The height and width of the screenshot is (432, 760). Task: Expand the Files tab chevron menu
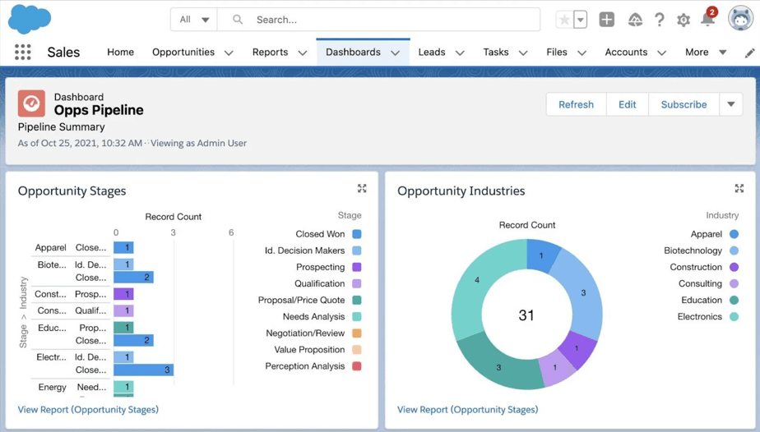[582, 53]
